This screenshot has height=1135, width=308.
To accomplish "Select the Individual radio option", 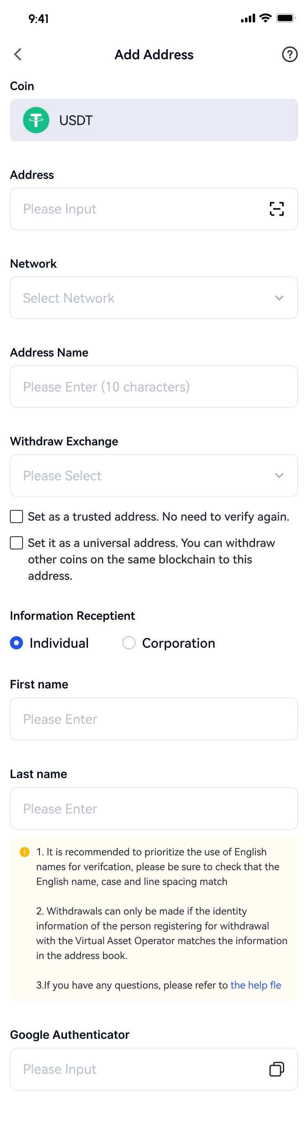I will [x=17, y=643].
